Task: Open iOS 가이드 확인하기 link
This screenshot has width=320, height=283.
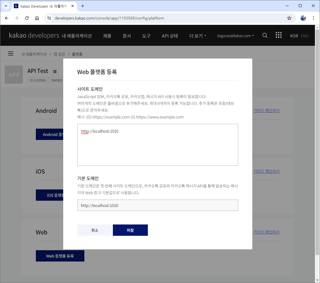Action: point(267,171)
